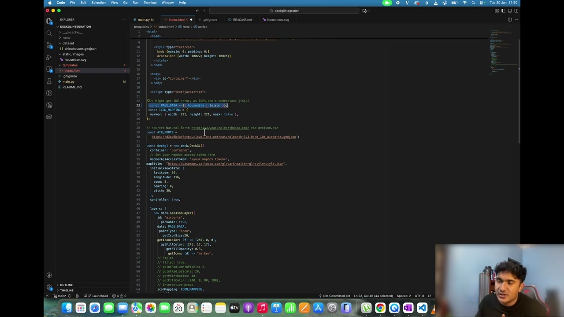Click the Explorer more actions ellipsis
This screenshot has width=564, height=317.
pos(124,19)
